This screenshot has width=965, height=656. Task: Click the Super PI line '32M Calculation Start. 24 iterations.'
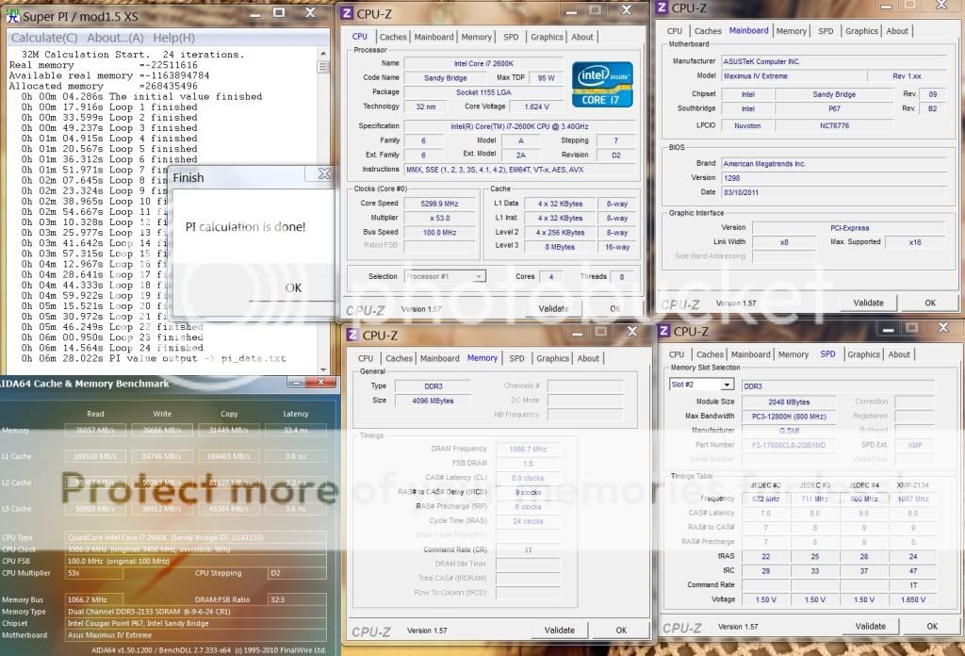(133, 55)
